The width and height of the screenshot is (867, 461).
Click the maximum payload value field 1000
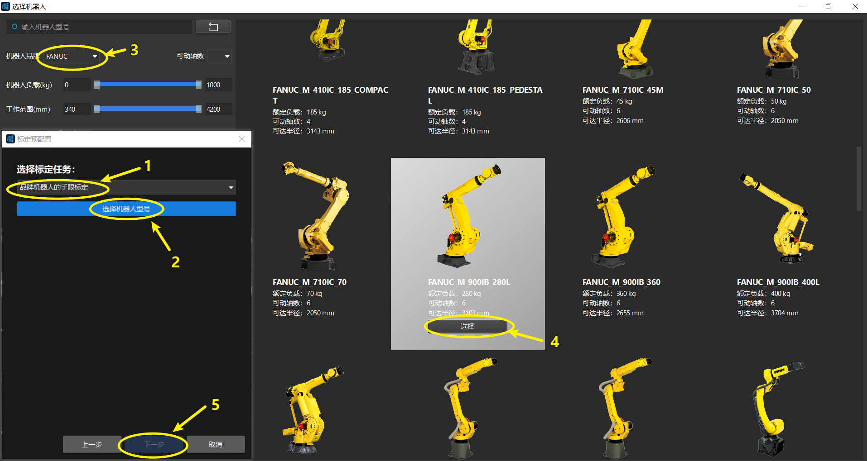218,85
